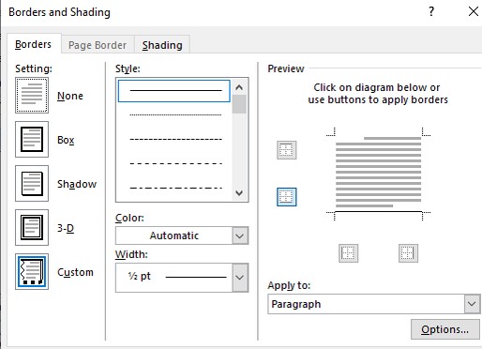
Task: Expand the Width dropdown showing ½ pt
Action: pyautogui.click(x=182, y=278)
